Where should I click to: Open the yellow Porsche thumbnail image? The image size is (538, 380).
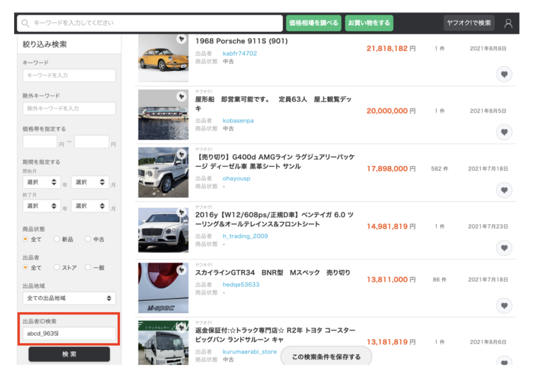coord(163,58)
